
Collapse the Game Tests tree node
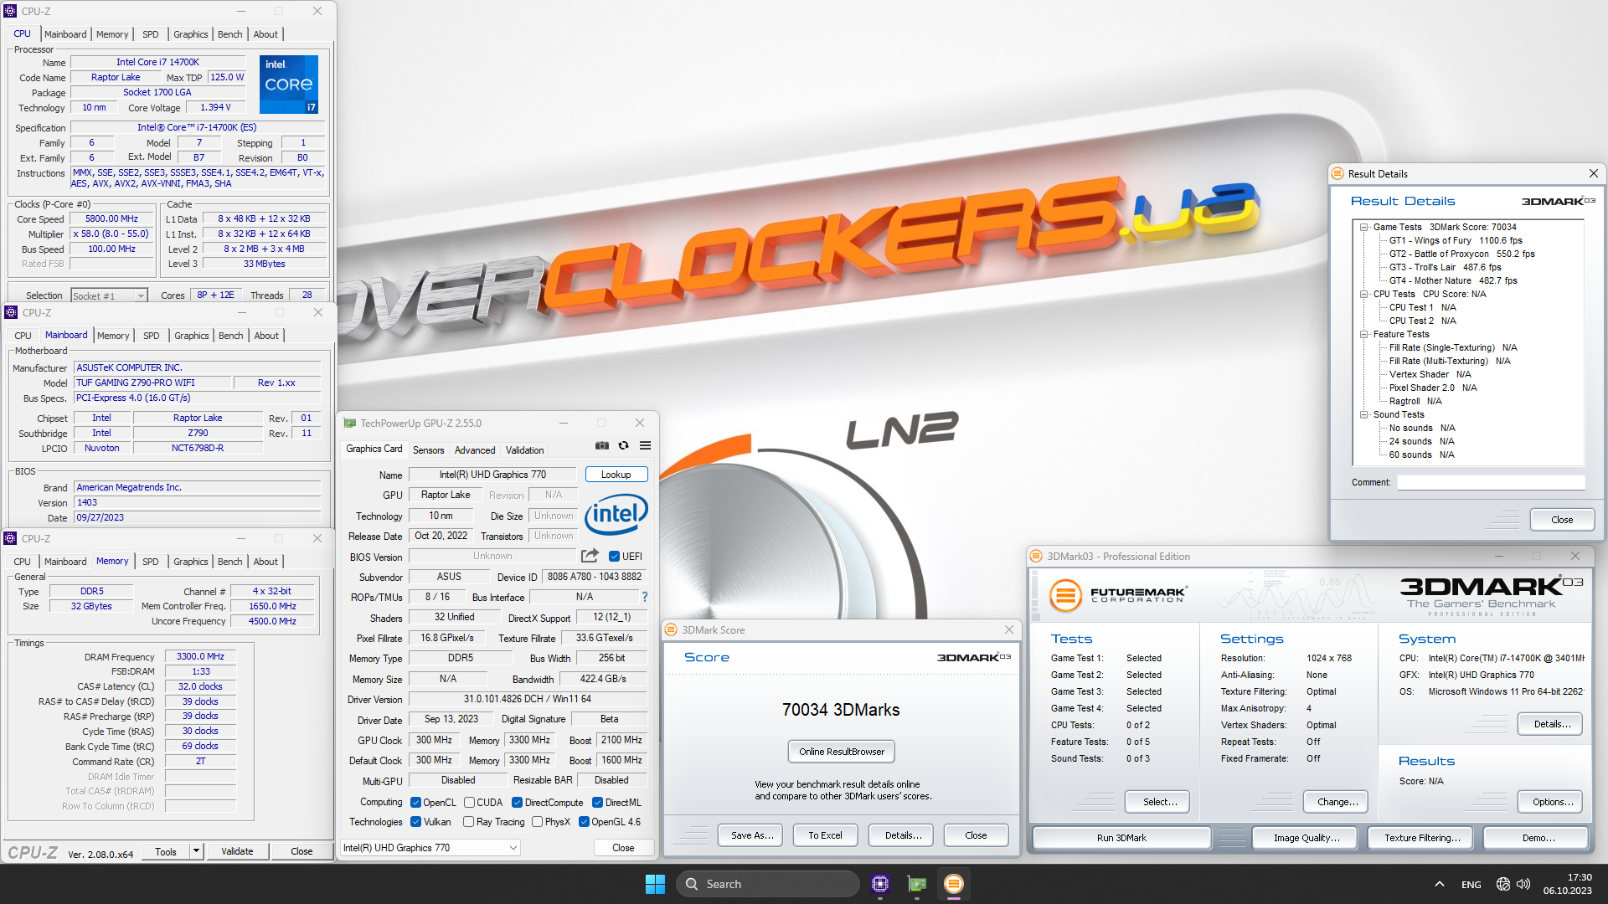(1363, 227)
